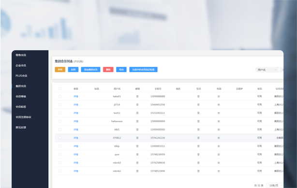Open the 详情 details link for kaka01
The image size is (297, 188).
click(x=76, y=96)
